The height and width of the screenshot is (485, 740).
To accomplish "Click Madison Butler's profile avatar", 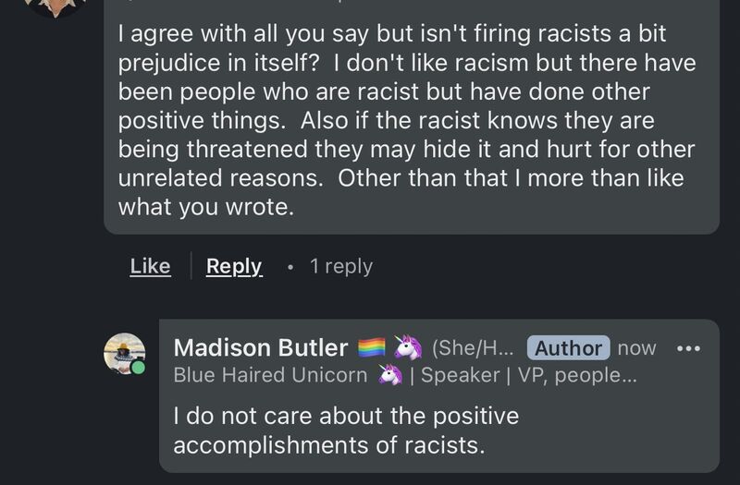I will click(x=124, y=354).
